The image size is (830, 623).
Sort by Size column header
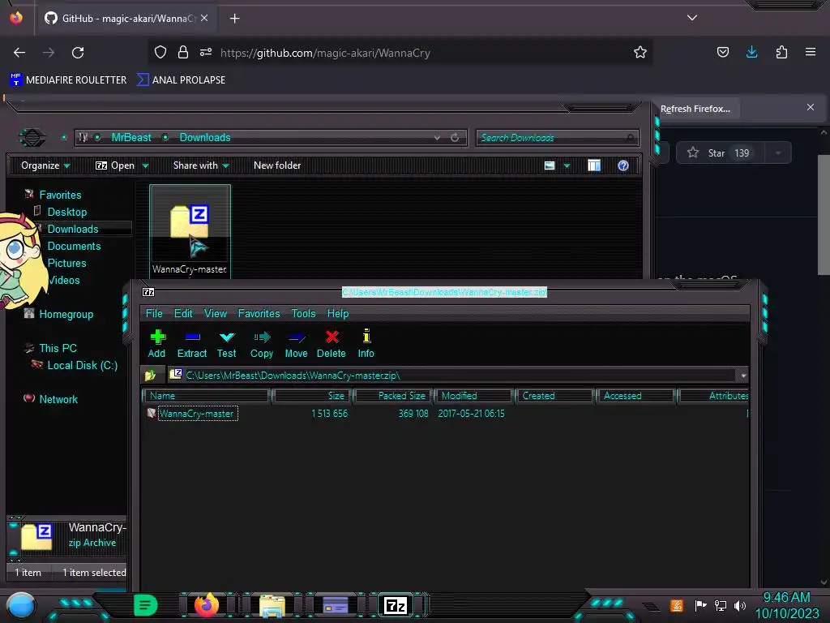pyautogui.click(x=312, y=396)
